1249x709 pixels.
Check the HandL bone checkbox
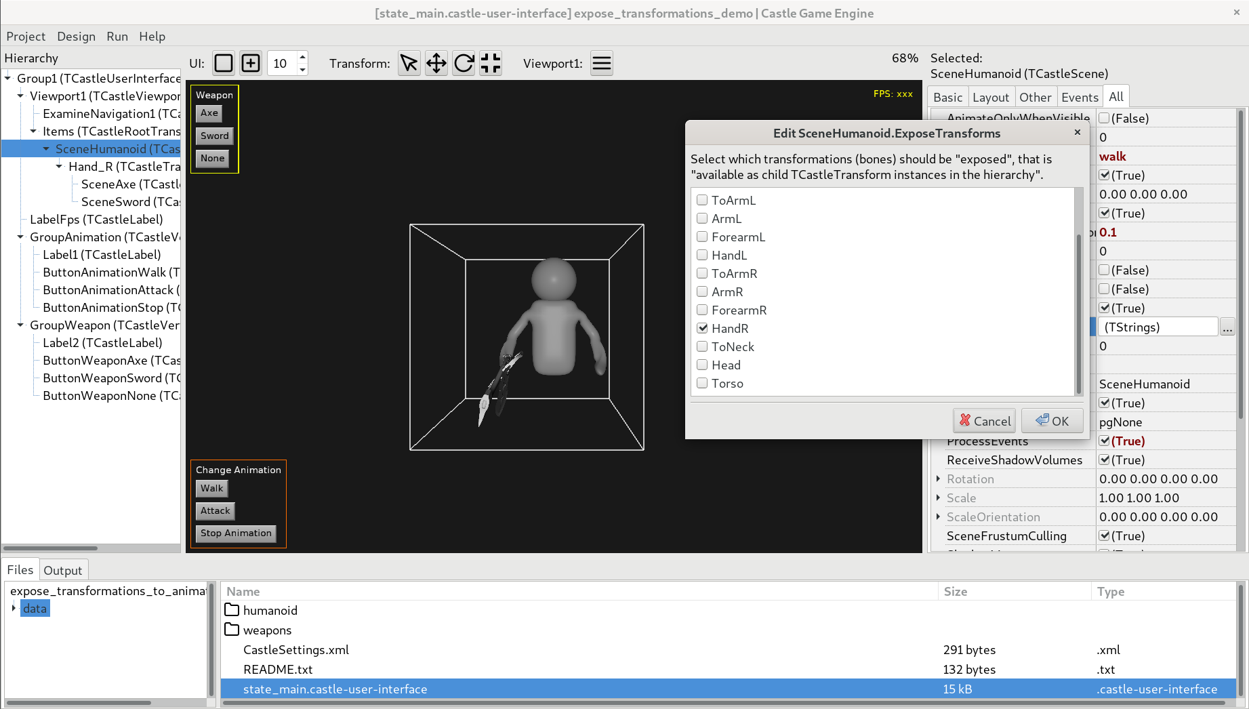(702, 255)
